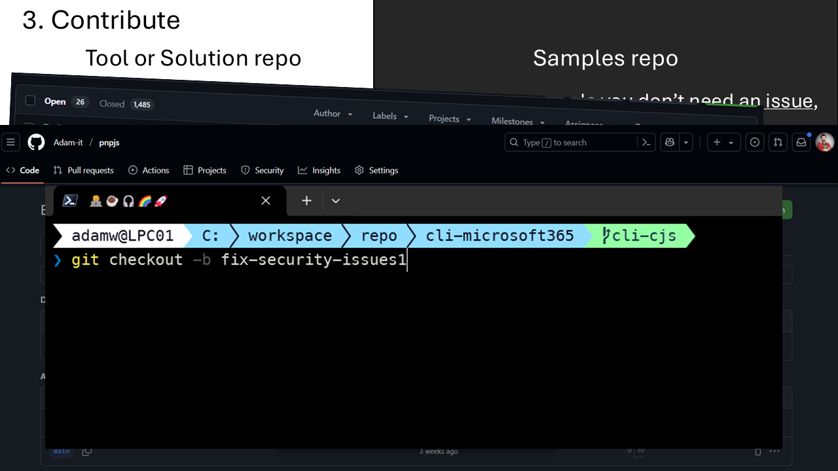Viewport: 838px width, 471px height.
Task: Open the notifications inbox icon
Action: click(801, 143)
